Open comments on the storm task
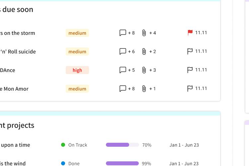This screenshot has height=166, width=249. [x=123, y=33]
